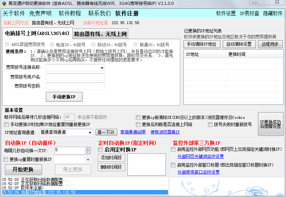
Task: Click the 断开网络后等待几秒 input showing 10
Action: click(x=69, y=117)
